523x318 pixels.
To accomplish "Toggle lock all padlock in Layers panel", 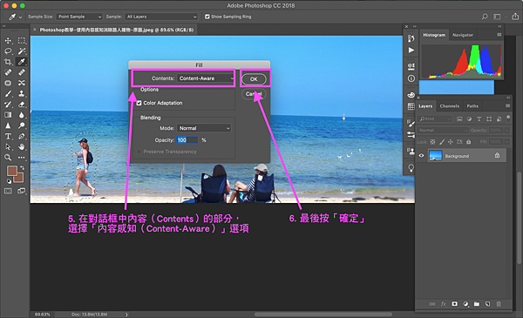I will pyautogui.click(x=469, y=142).
